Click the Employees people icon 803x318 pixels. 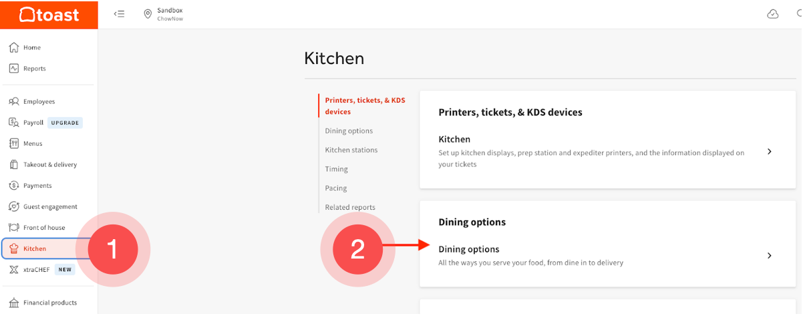[13, 102]
